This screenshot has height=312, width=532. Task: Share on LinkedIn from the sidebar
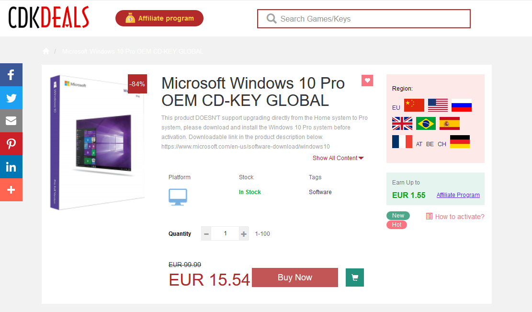11,167
